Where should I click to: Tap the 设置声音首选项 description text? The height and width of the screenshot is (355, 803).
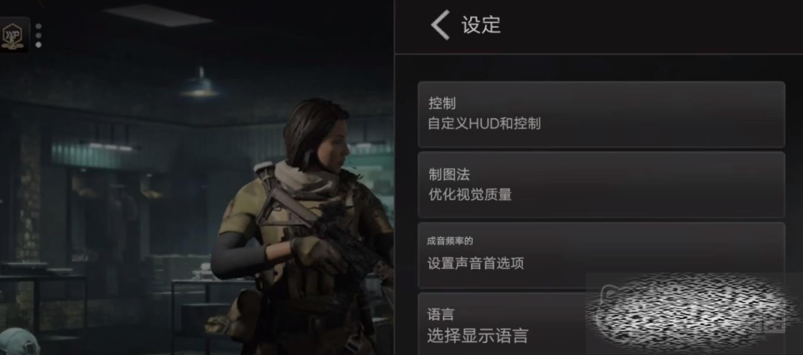coord(476,263)
